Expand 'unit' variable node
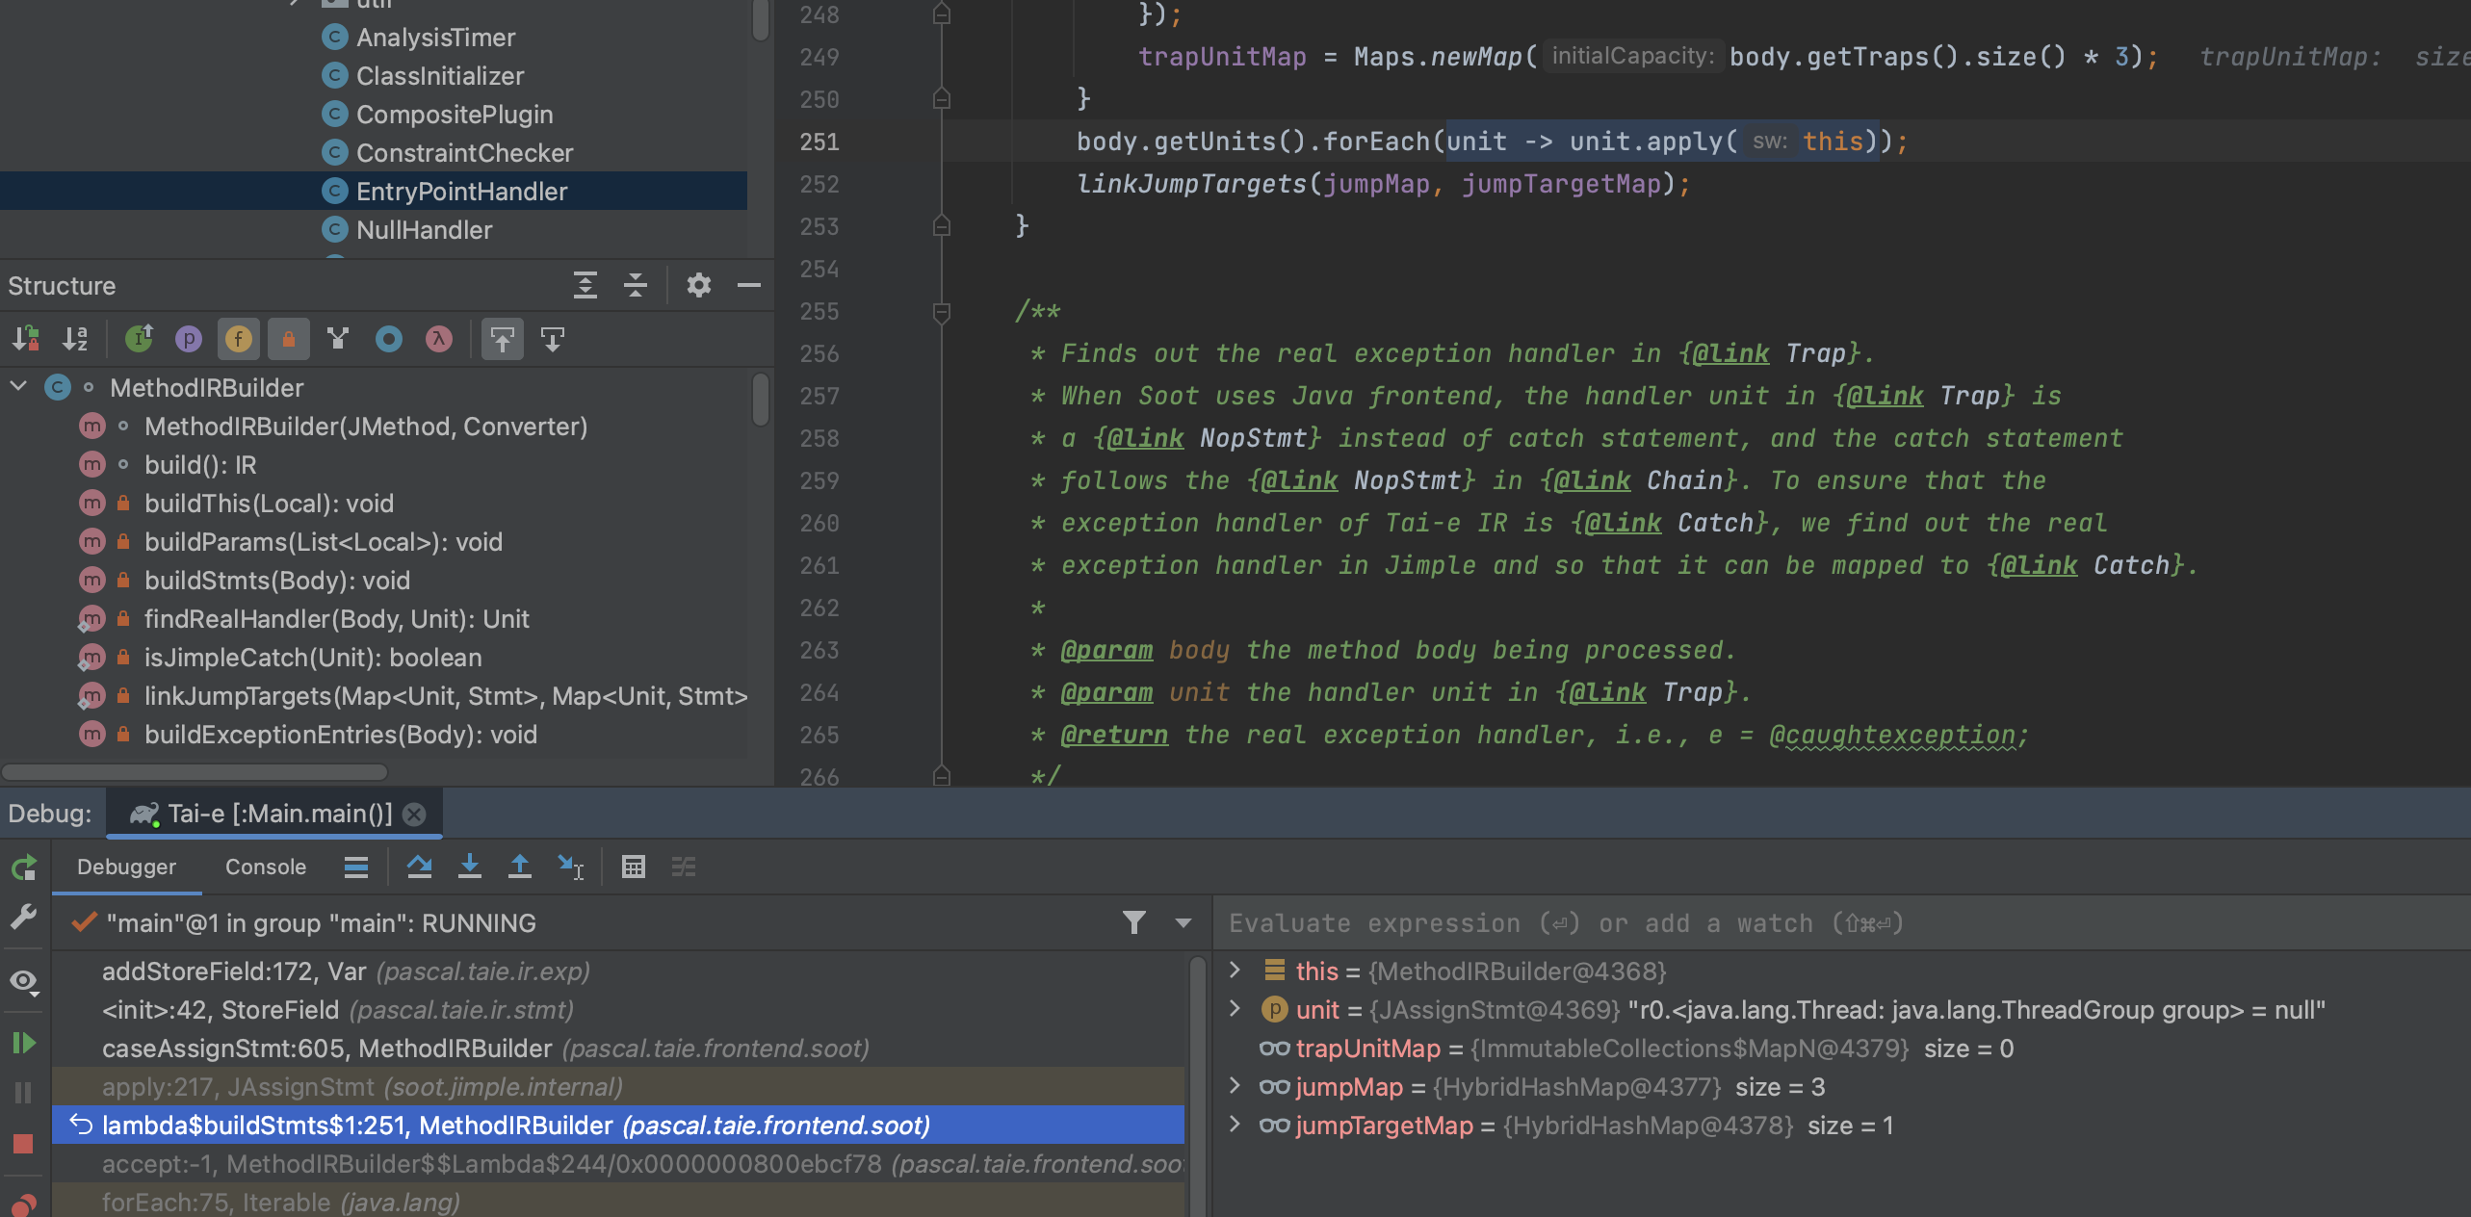Image resolution: width=2471 pixels, height=1217 pixels. 1235,1009
